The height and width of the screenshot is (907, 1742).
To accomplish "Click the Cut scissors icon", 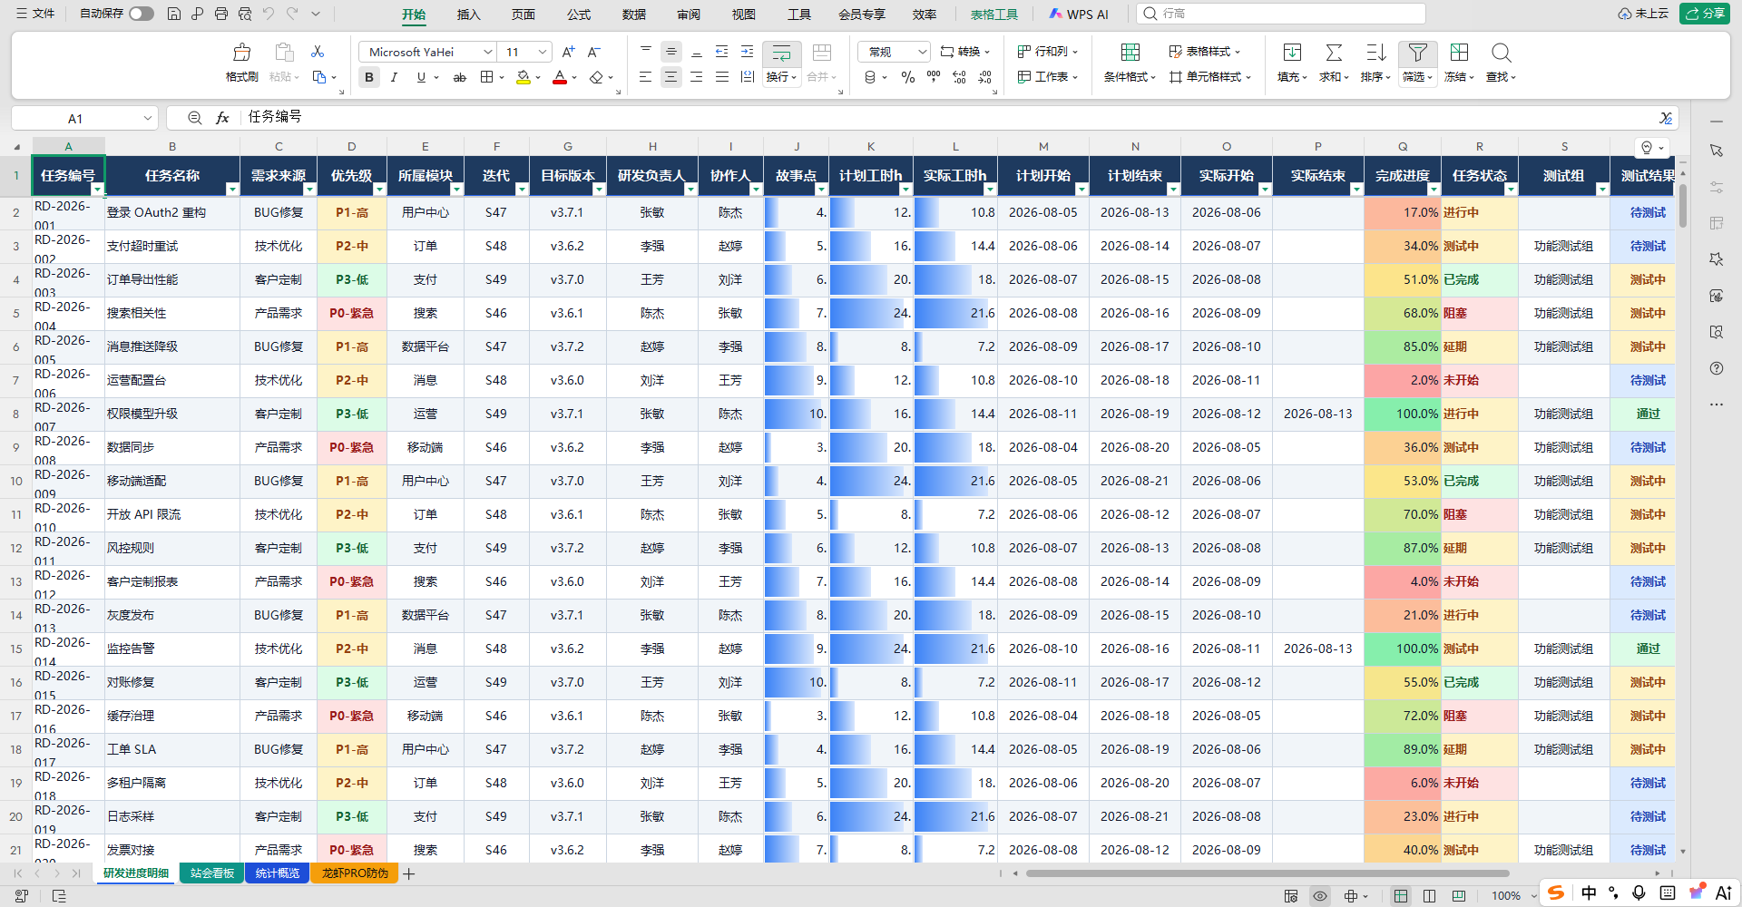I will pos(318,52).
